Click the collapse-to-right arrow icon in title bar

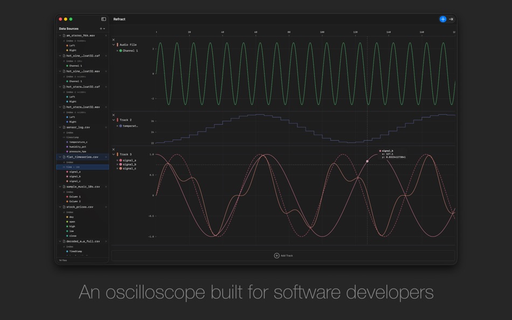pyautogui.click(x=451, y=19)
